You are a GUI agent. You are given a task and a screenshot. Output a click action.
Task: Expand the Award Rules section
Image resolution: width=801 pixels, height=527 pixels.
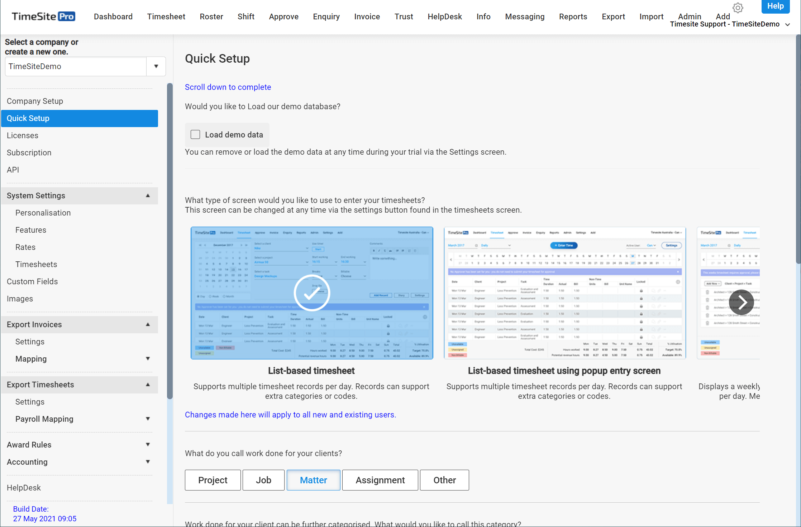[148, 445]
